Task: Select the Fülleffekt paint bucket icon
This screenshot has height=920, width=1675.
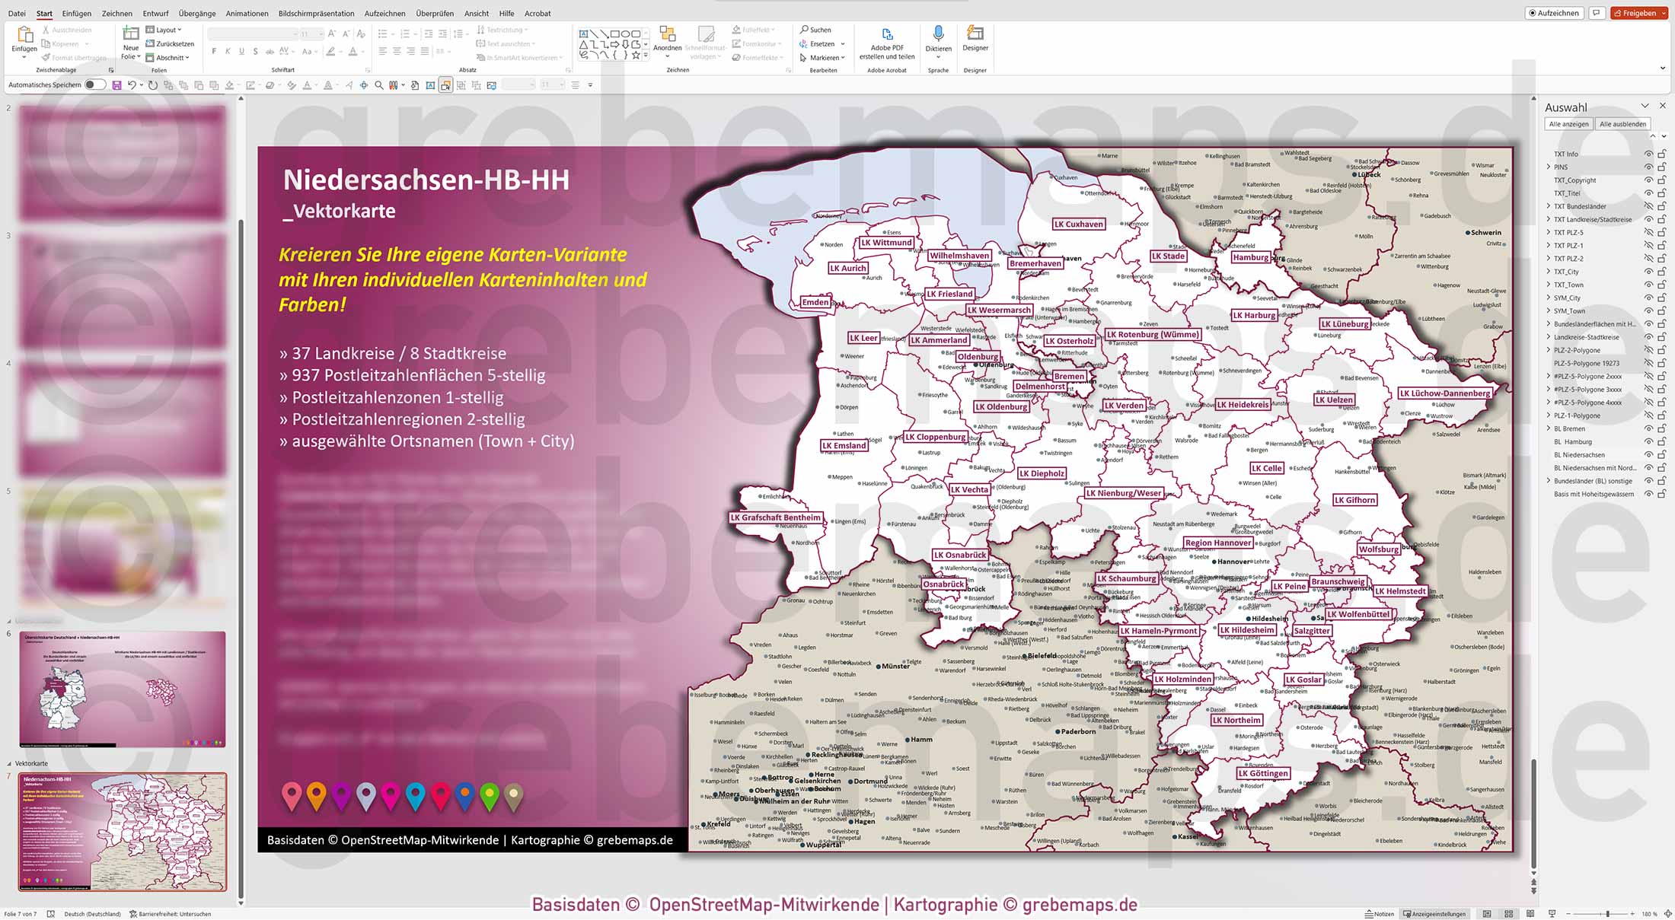Action: pyautogui.click(x=735, y=29)
